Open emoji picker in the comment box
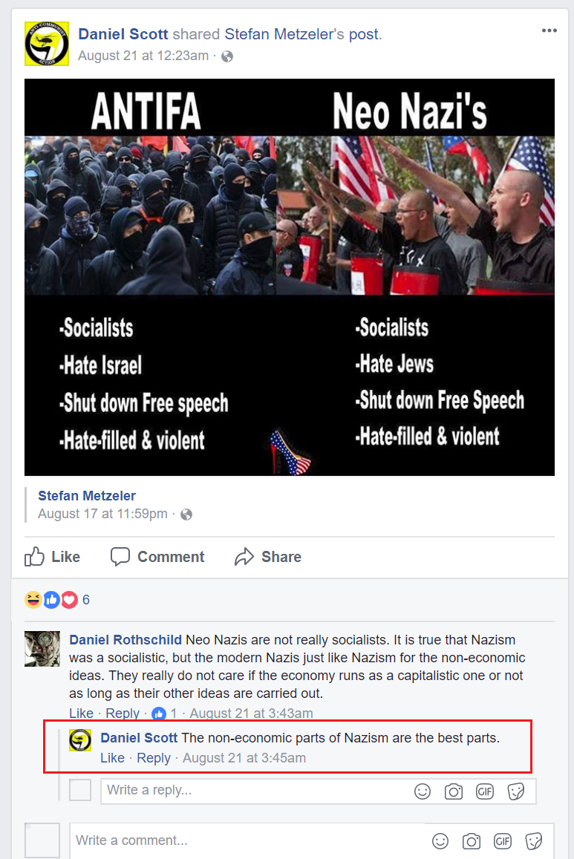 pyautogui.click(x=440, y=841)
